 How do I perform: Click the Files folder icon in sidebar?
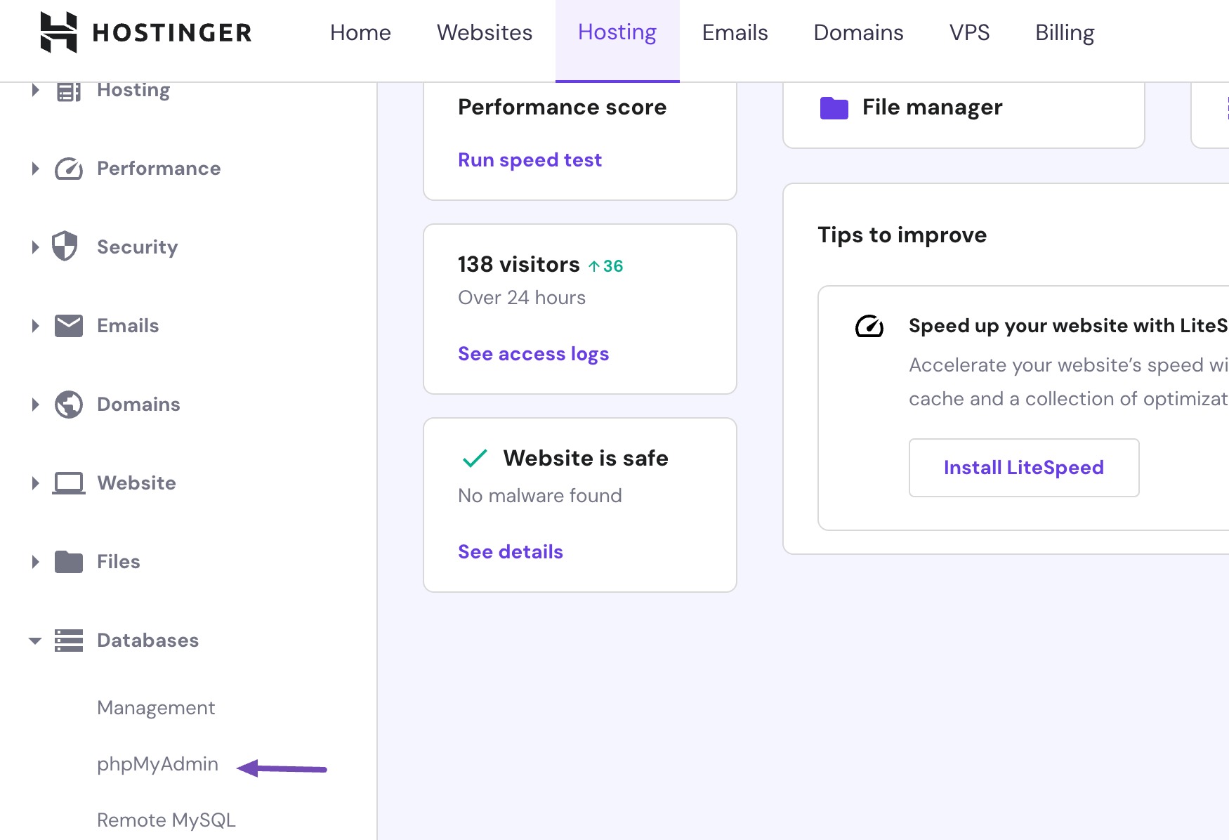pos(67,561)
